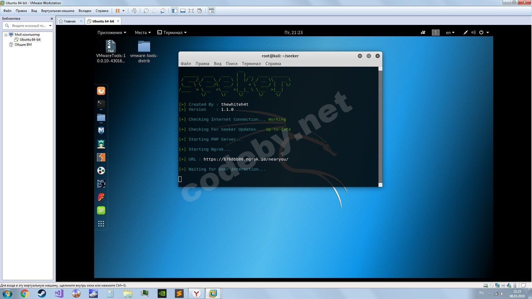Open Yandex Browser from the Windows taskbar
Image resolution: width=532 pixels, height=299 pixels.
(197, 294)
